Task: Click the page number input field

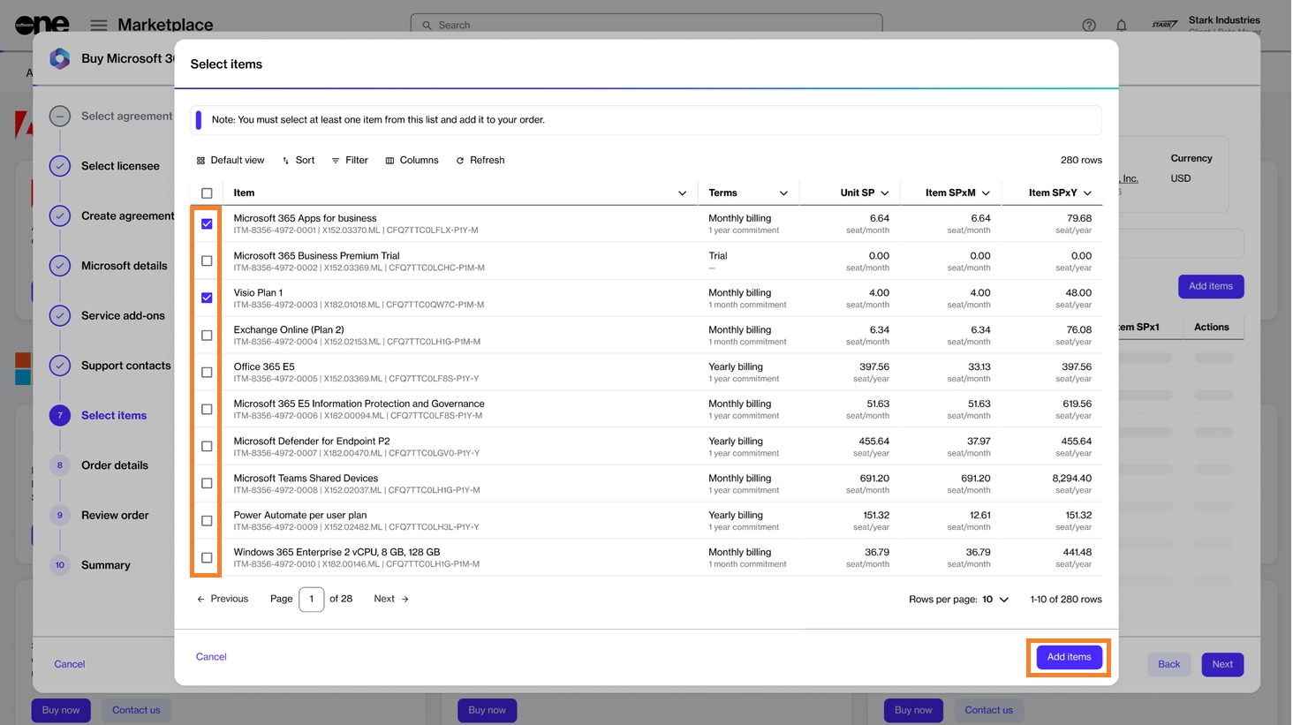Action: (311, 599)
